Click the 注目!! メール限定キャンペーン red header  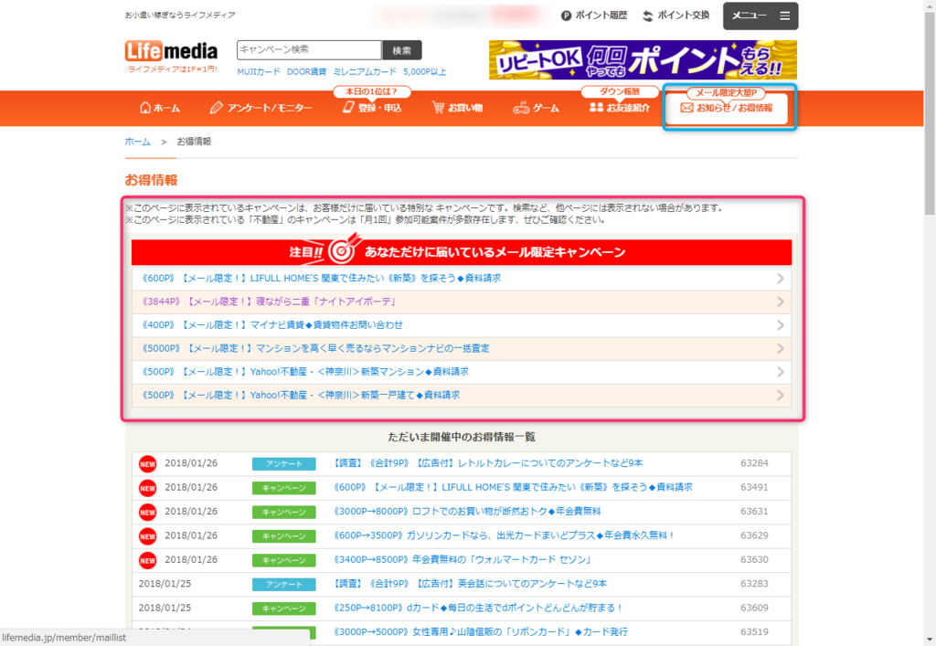[462, 252]
